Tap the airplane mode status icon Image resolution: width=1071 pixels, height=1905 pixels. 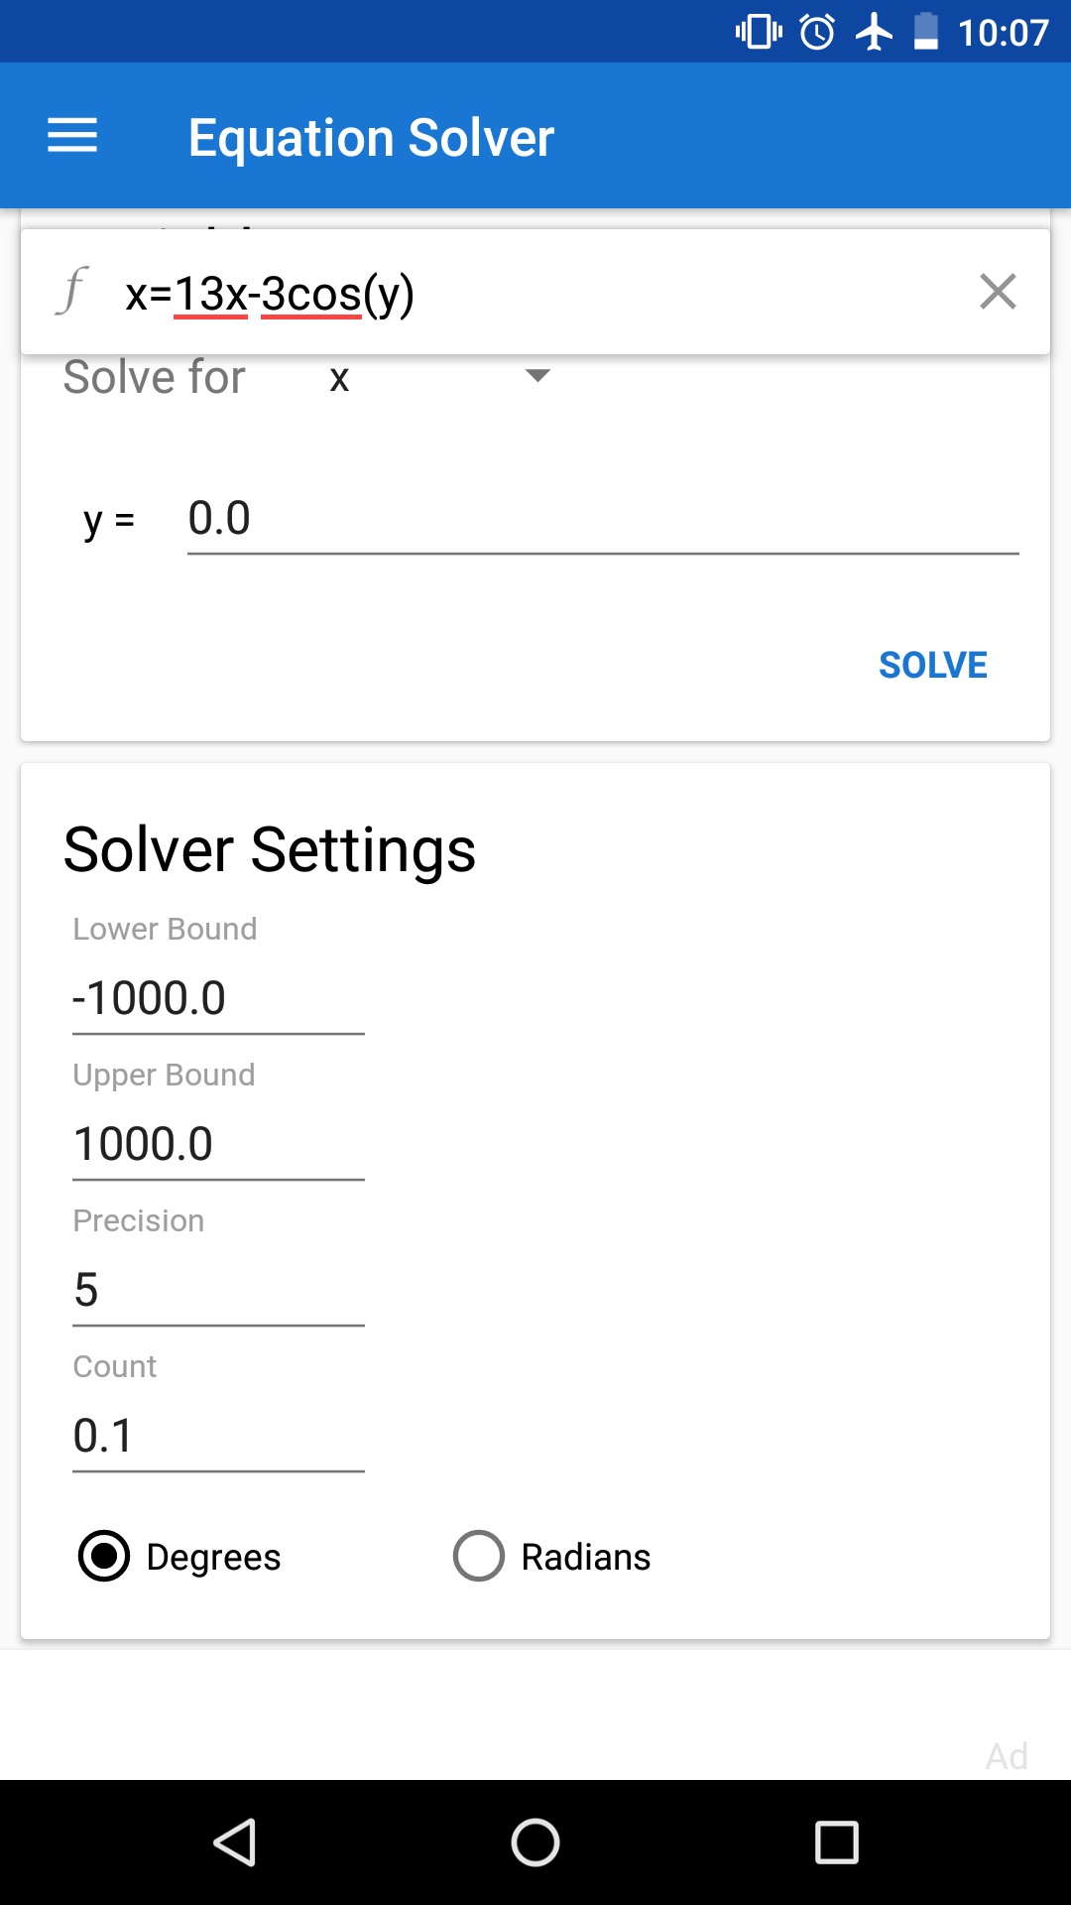[x=874, y=32]
